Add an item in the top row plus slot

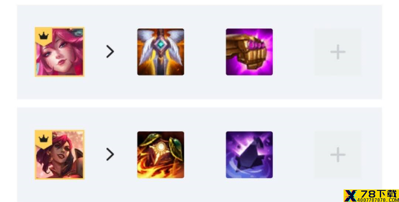[338, 52]
